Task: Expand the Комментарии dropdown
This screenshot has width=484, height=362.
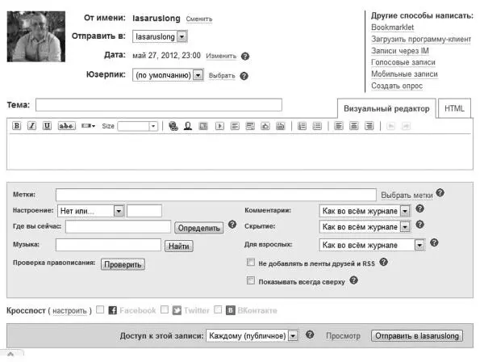Action: coord(405,210)
